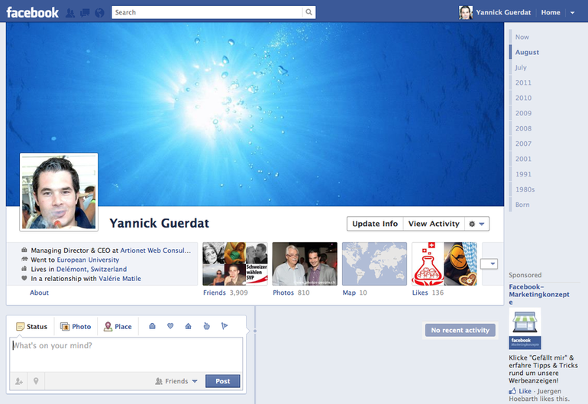Jump to Born on the timeline
The image size is (588, 404).
point(522,205)
